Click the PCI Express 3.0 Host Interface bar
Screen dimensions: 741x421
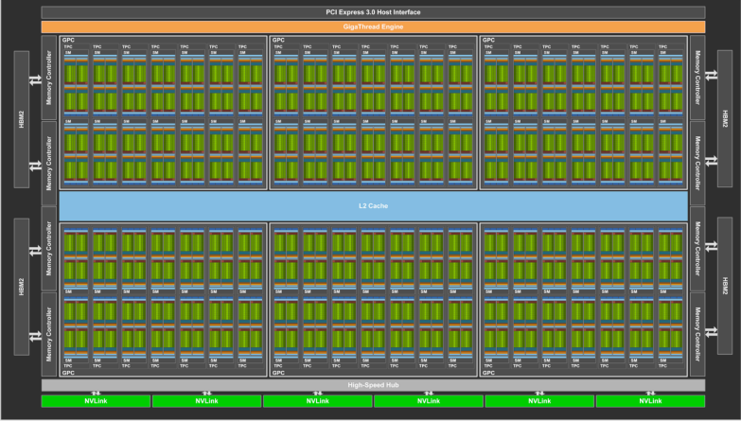point(370,11)
